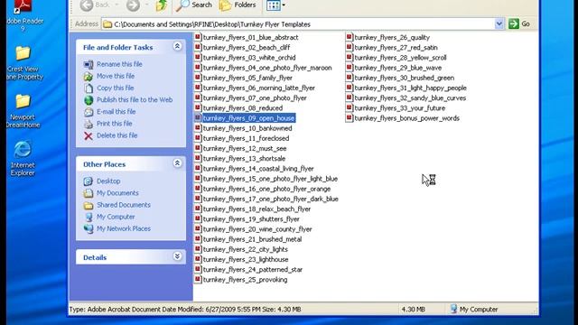This screenshot has height=325, width=578.
Task: Select file name turnkey_flyers_28_yellow_scroll
Action: click(400, 58)
